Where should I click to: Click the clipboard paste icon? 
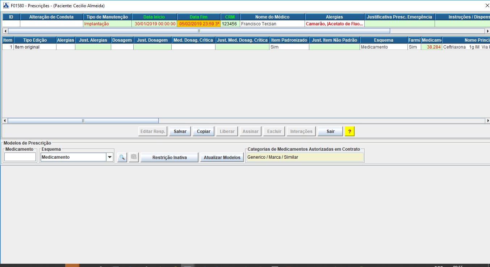coord(134,157)
